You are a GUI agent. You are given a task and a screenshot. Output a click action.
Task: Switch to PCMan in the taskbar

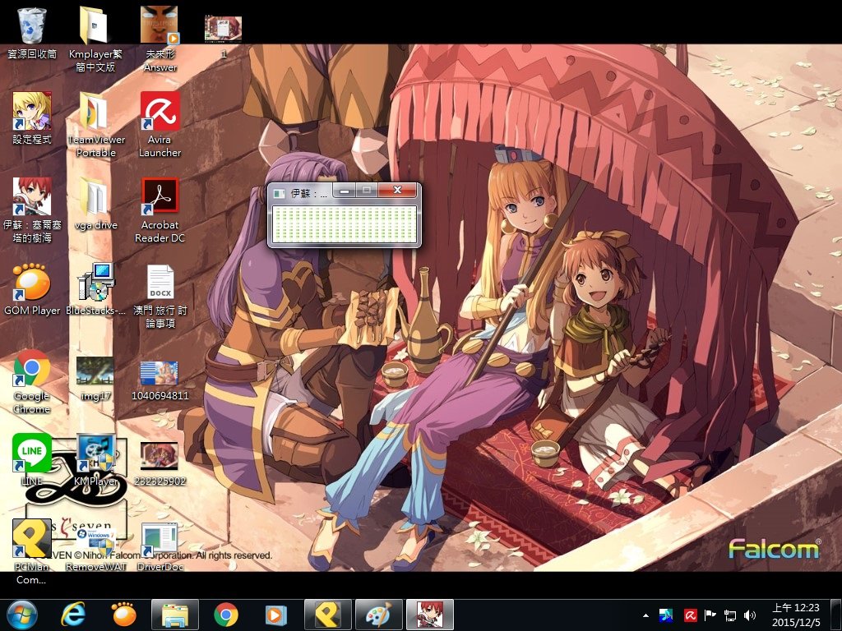click(x=327, y=615)
